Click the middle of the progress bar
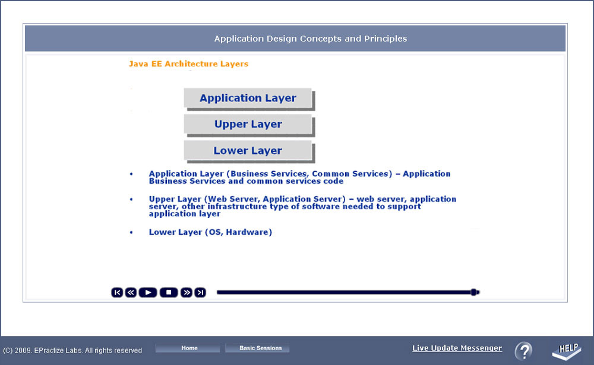 point(347,292)
